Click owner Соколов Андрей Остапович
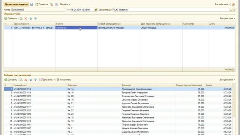This screenshot has height=135, width=240. 148,100
